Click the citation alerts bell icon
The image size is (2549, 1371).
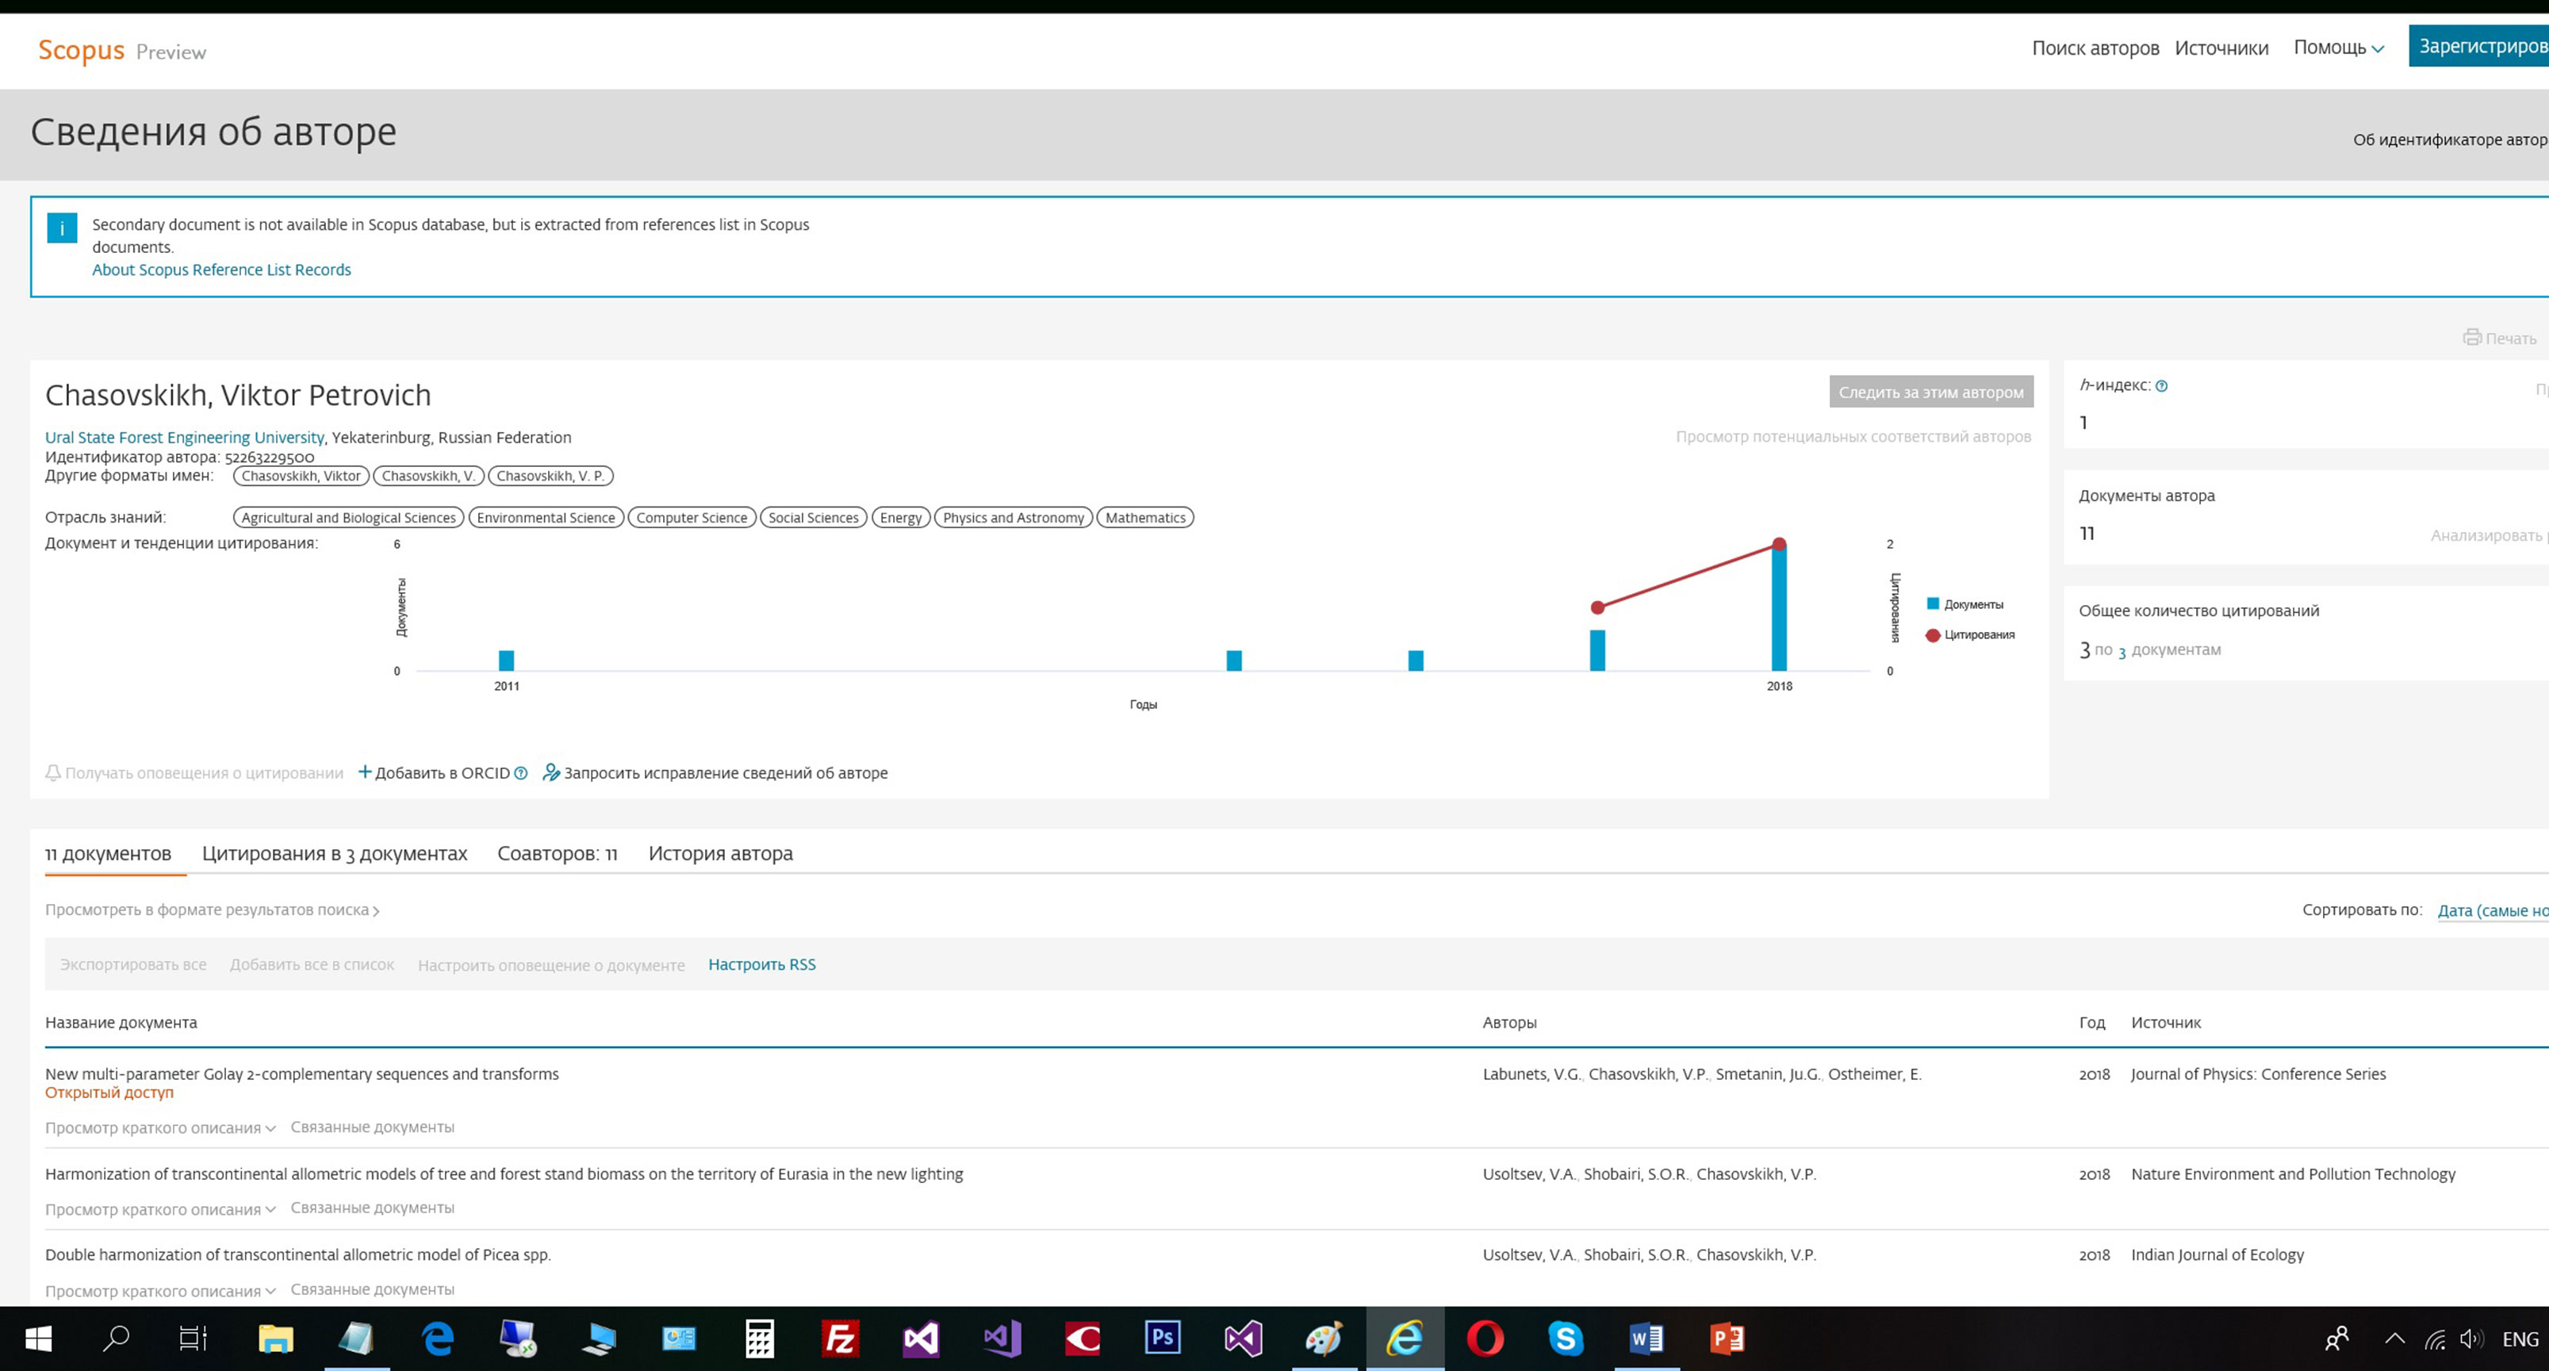(x=53, y=772)
